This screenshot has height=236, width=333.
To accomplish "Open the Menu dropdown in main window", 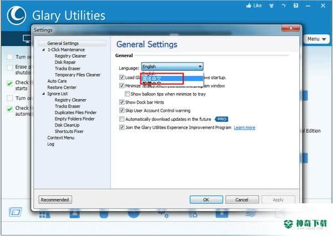I will pos(316,39).
